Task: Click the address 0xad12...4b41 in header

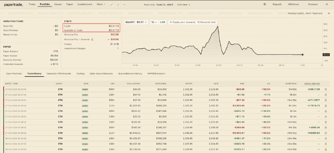Action: [x=164, y=5]
